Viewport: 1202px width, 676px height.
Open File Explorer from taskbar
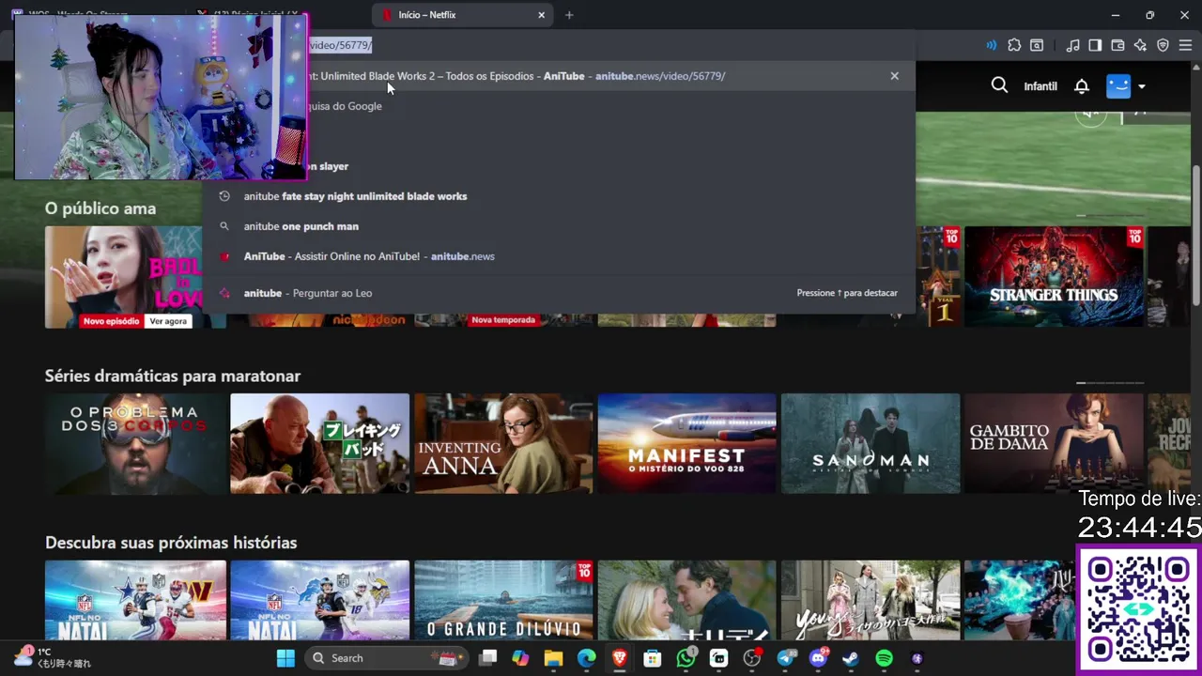tap(553, 658)
